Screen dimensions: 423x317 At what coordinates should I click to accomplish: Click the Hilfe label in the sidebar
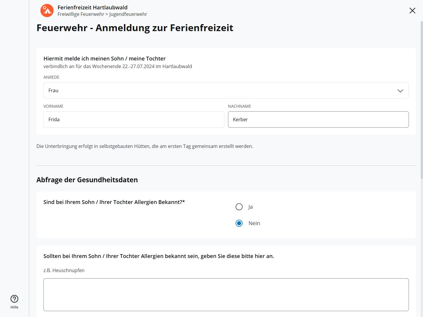14,307
